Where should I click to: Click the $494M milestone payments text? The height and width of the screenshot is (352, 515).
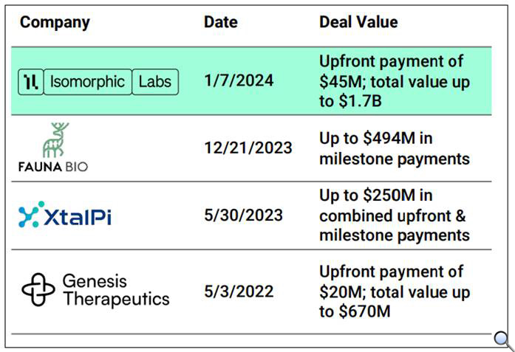point(395,148)
